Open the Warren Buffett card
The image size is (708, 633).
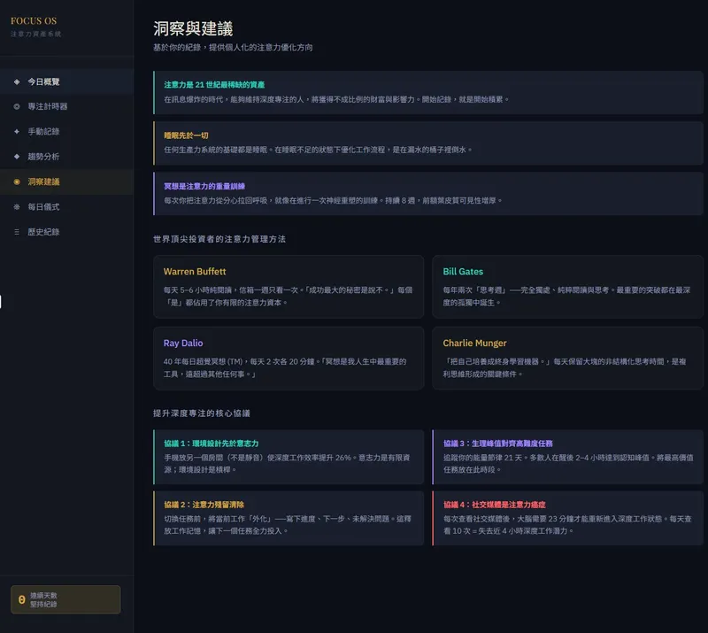point(289,287)
